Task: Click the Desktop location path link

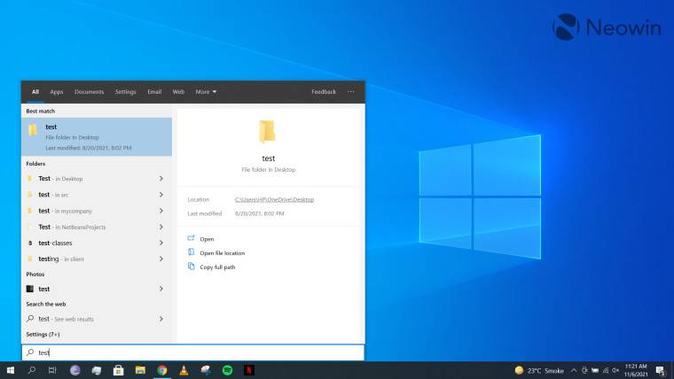Action: 274,199
